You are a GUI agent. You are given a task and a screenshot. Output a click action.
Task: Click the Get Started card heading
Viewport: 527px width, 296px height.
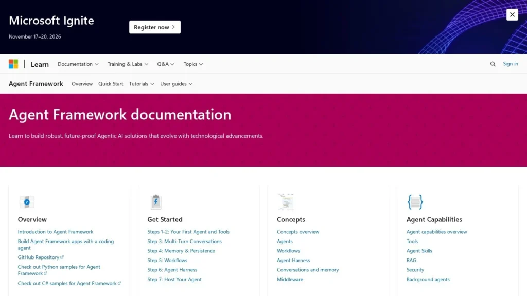165,219
